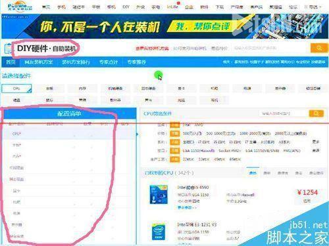
Task: Select the CPU component category button
Action: click(16, 89)
